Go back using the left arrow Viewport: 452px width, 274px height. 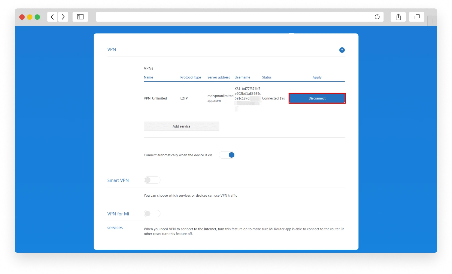[x=52, y=17]
